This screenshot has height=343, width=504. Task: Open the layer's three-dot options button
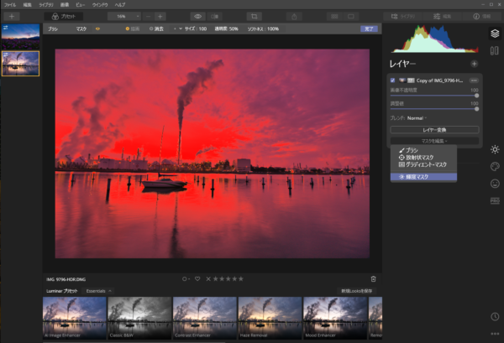point(474,81)
